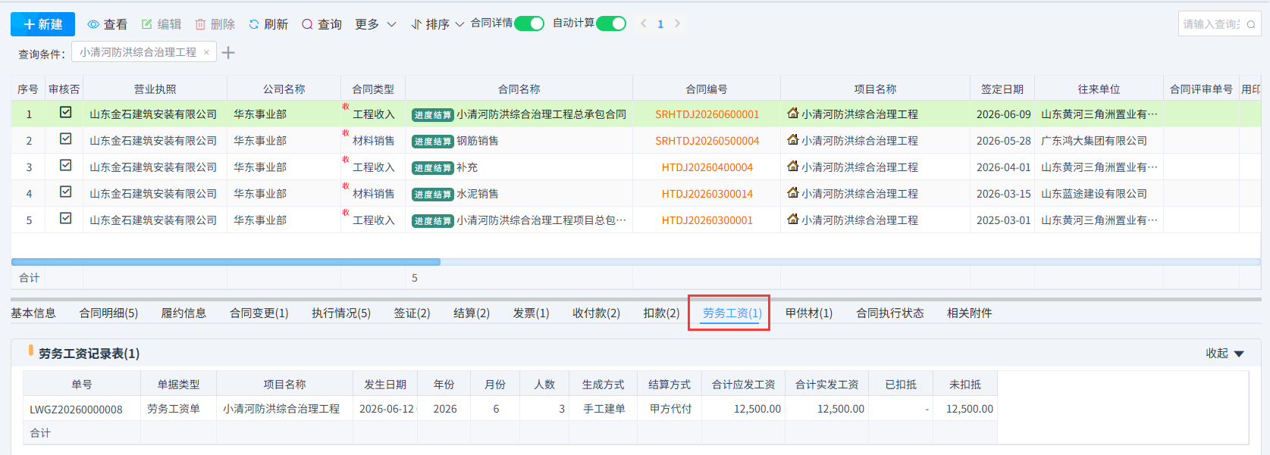Open the 甲供材(1) tab
The height and width of the screenshot is (455, 1270).
[x=808, y=313]
